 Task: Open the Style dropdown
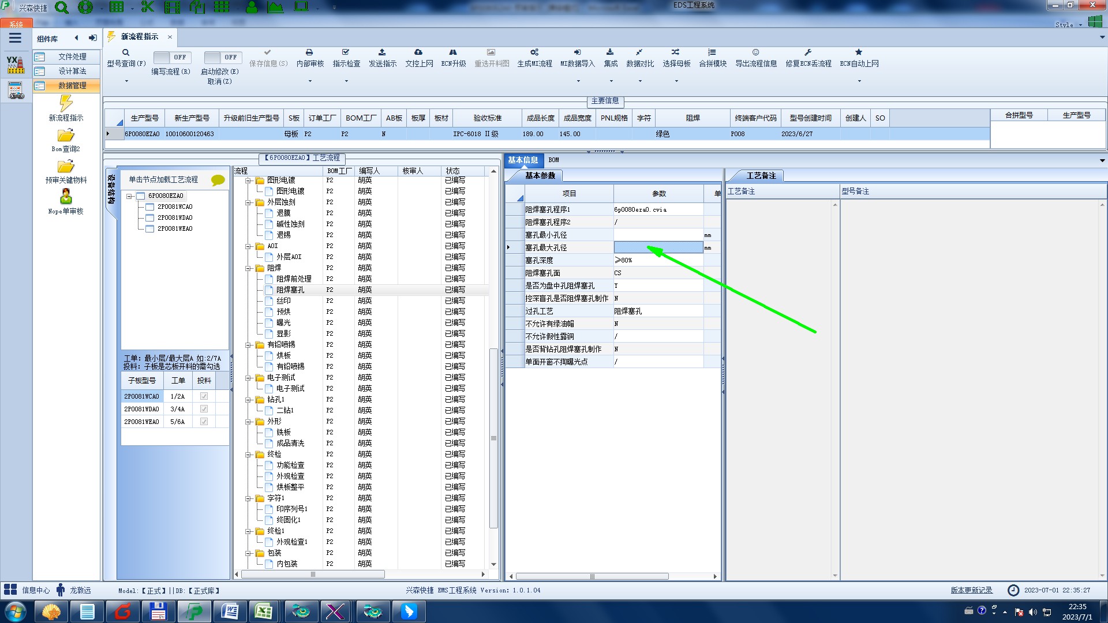pos(1069,25)
